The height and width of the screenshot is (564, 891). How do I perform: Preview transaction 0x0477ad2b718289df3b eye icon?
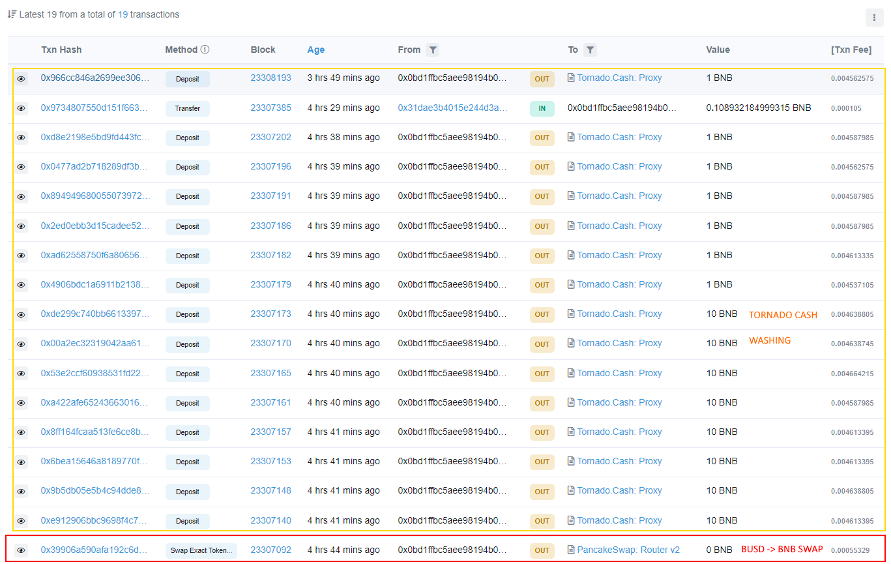22,167
